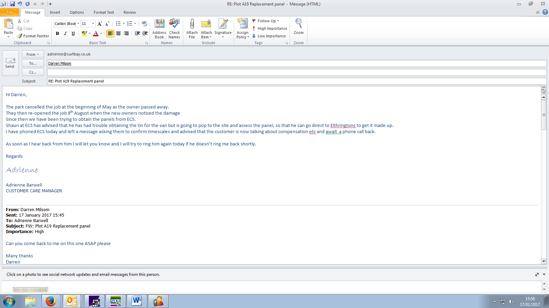Expand the font size dropdown
The width and height of the screenshot is (549, 308).
(93, 24)
